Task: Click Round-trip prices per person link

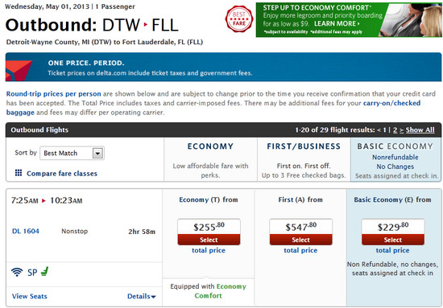Action: click(53, 94)
